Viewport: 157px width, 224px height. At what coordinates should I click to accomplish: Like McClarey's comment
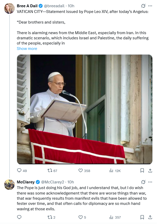coord(80,217)
